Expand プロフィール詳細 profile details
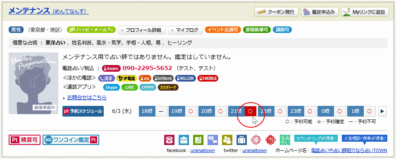 point(142,30)
